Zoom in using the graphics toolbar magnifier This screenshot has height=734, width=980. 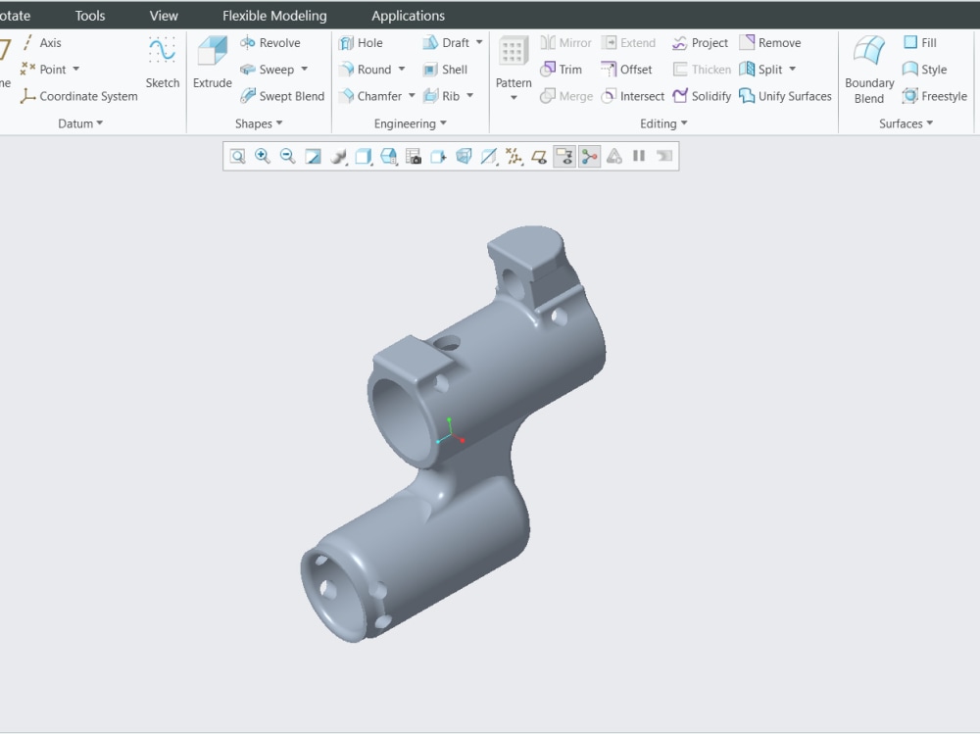(x=263, y=156)
